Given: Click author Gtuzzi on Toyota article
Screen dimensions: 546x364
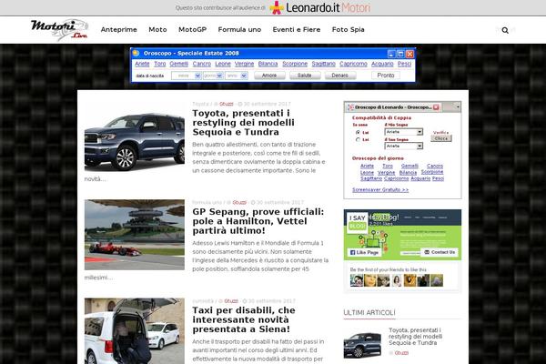Looking at the screenshot, I should click(x=227, y=104).
